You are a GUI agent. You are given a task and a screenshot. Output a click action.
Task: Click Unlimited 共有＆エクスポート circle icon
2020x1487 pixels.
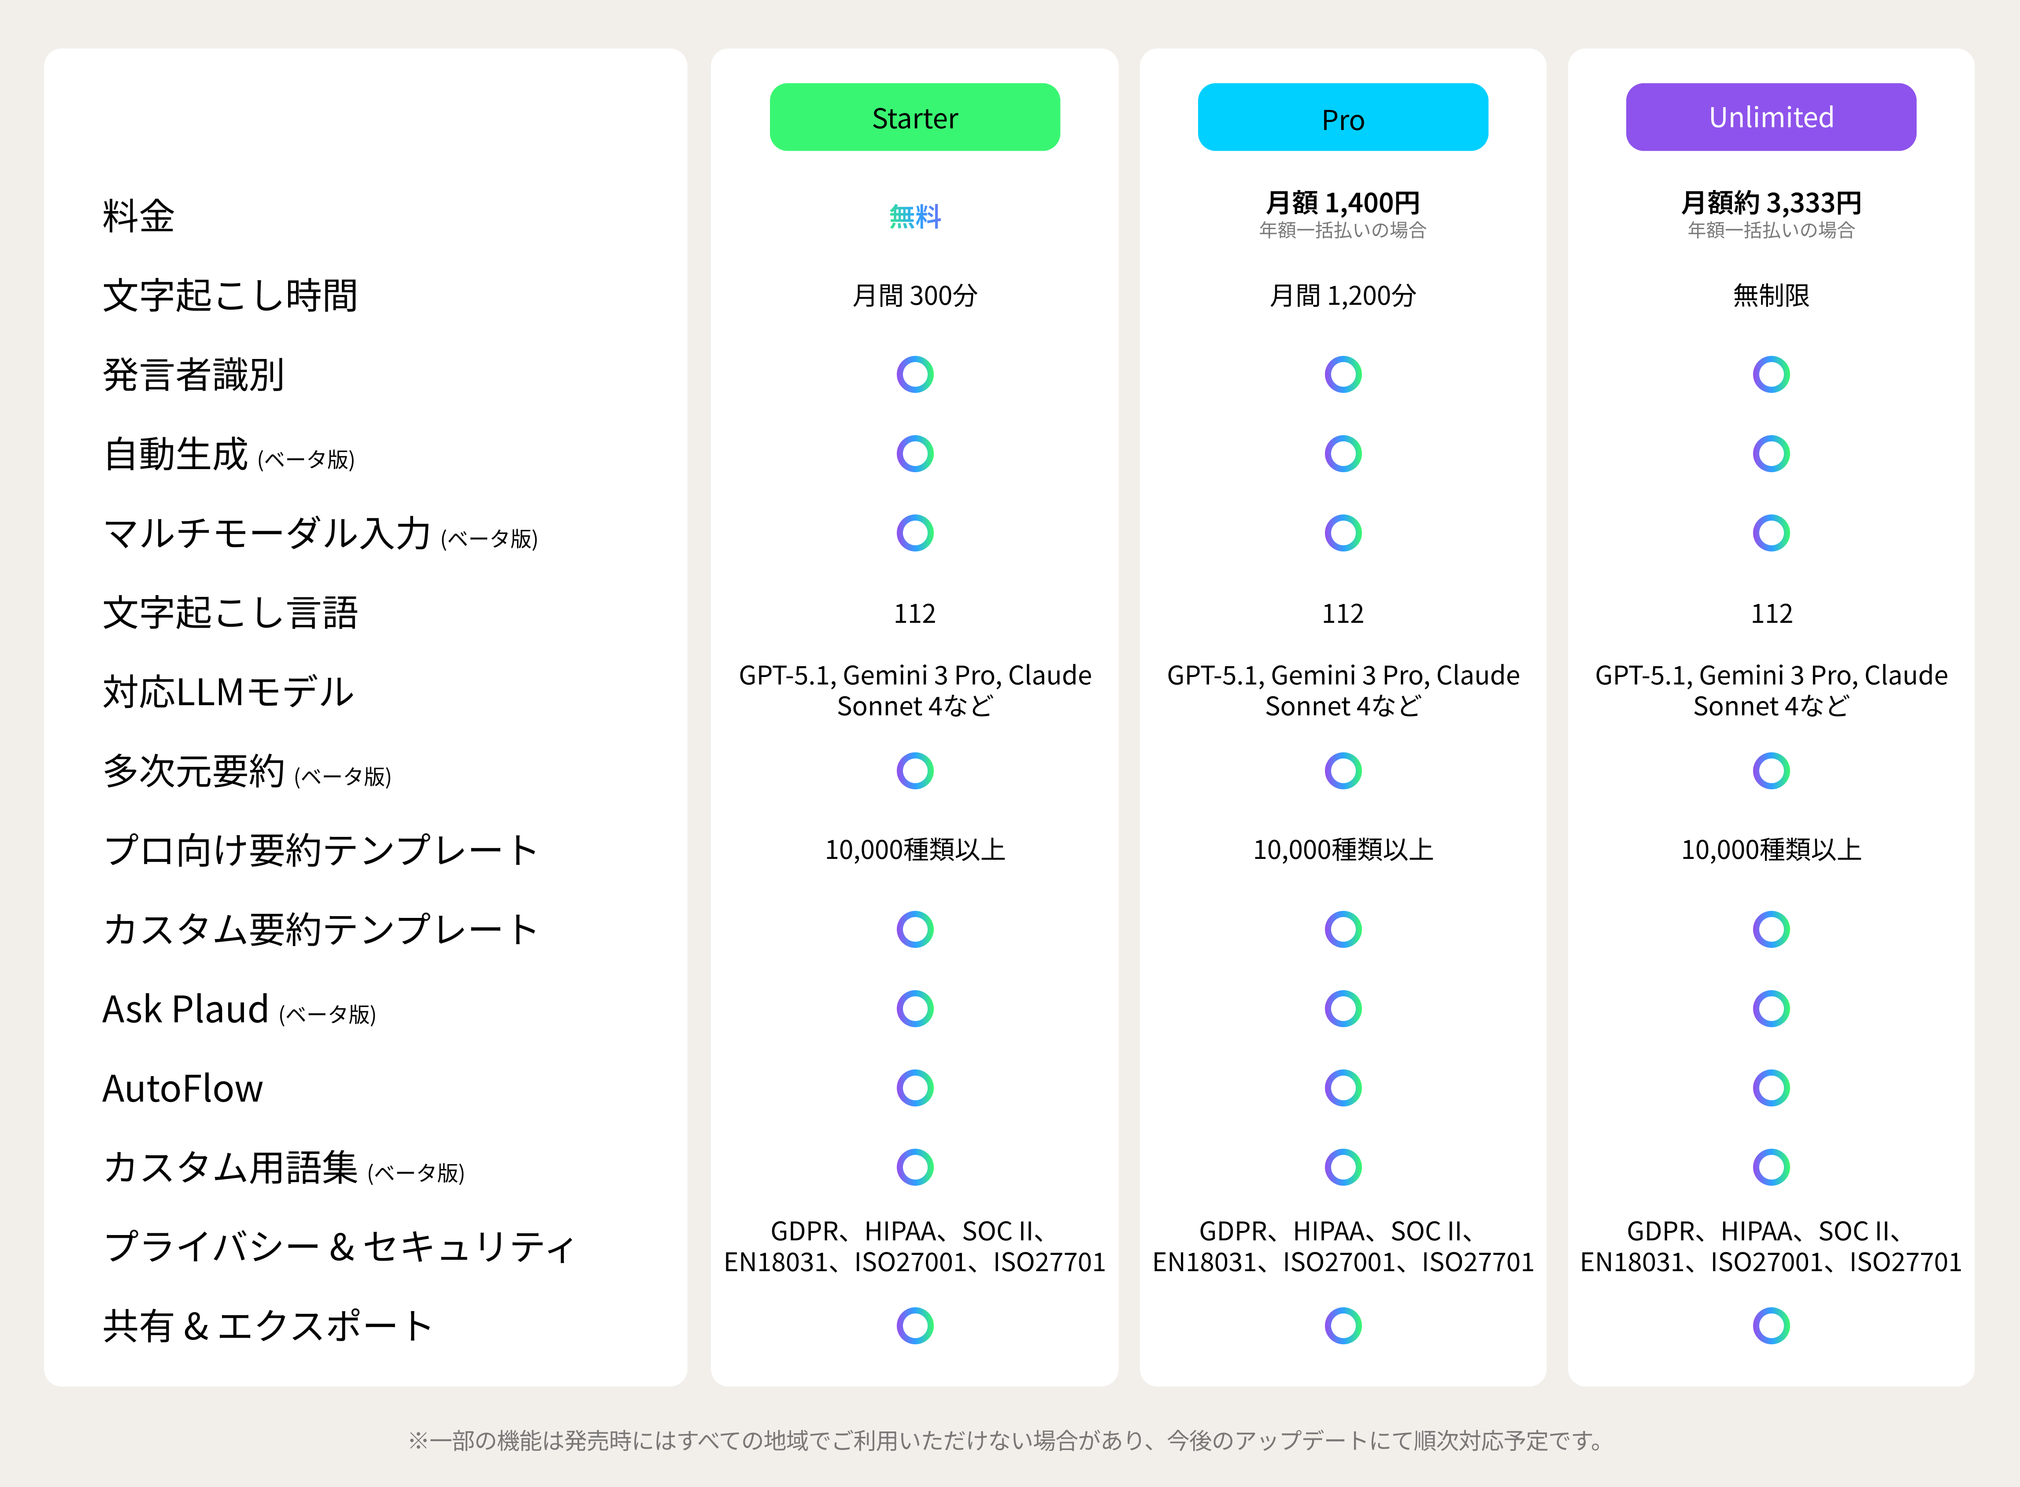[1771, 1325]
